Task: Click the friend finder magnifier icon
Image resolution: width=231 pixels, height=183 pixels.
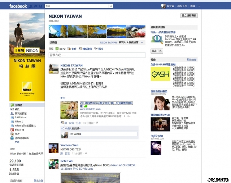Action: click(157, 40)
